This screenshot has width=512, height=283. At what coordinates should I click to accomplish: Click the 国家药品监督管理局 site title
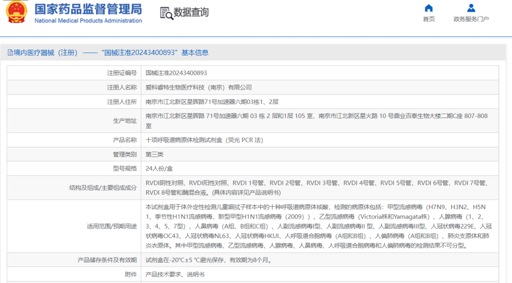[x=88, y=9]
